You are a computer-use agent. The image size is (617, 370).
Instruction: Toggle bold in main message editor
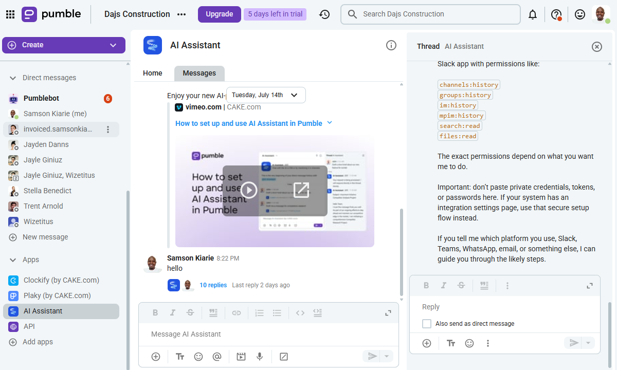click(x=155, y=312)
